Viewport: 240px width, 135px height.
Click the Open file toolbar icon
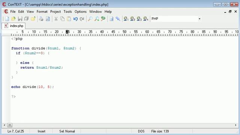point(13,19)
